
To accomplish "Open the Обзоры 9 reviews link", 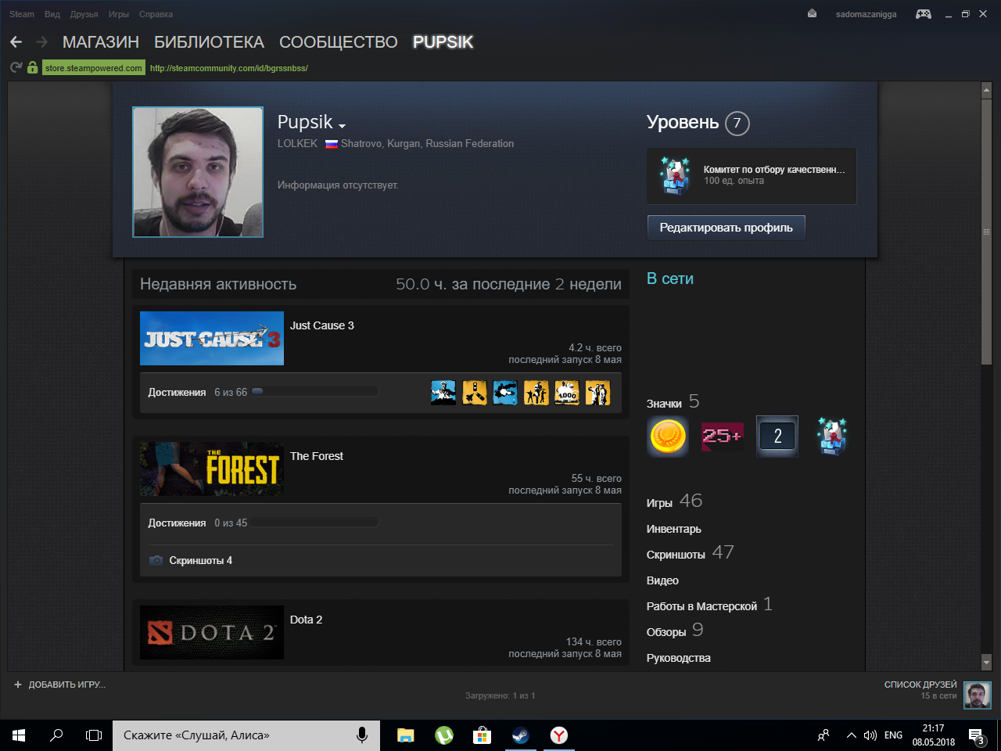I will click(x=675, y=631).
